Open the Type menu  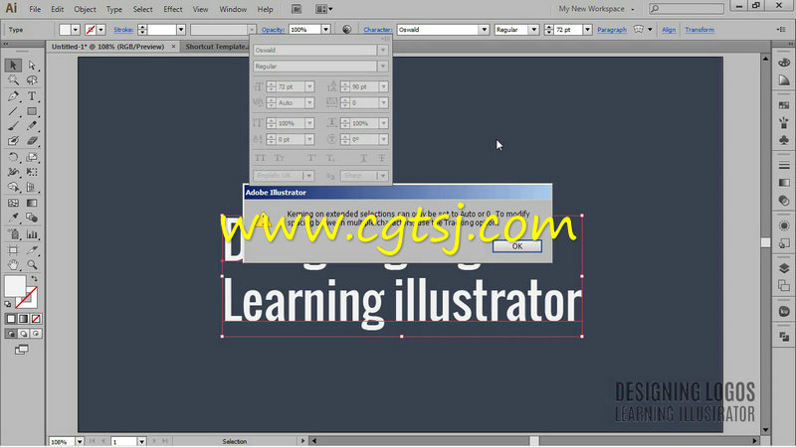[x=114, y=9]
